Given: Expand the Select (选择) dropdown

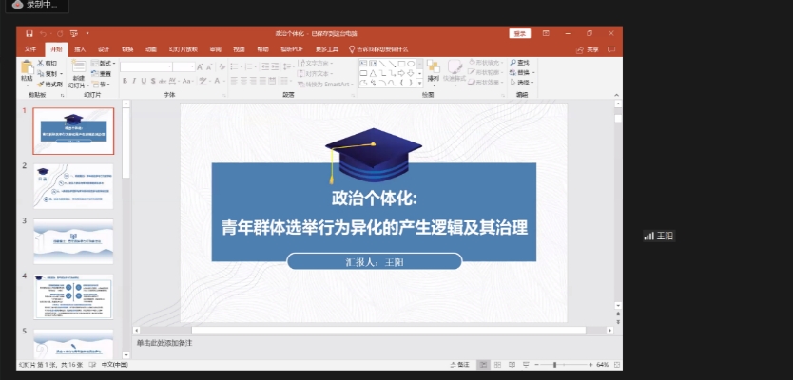Looking at the screenshot, I should (522, 83).
